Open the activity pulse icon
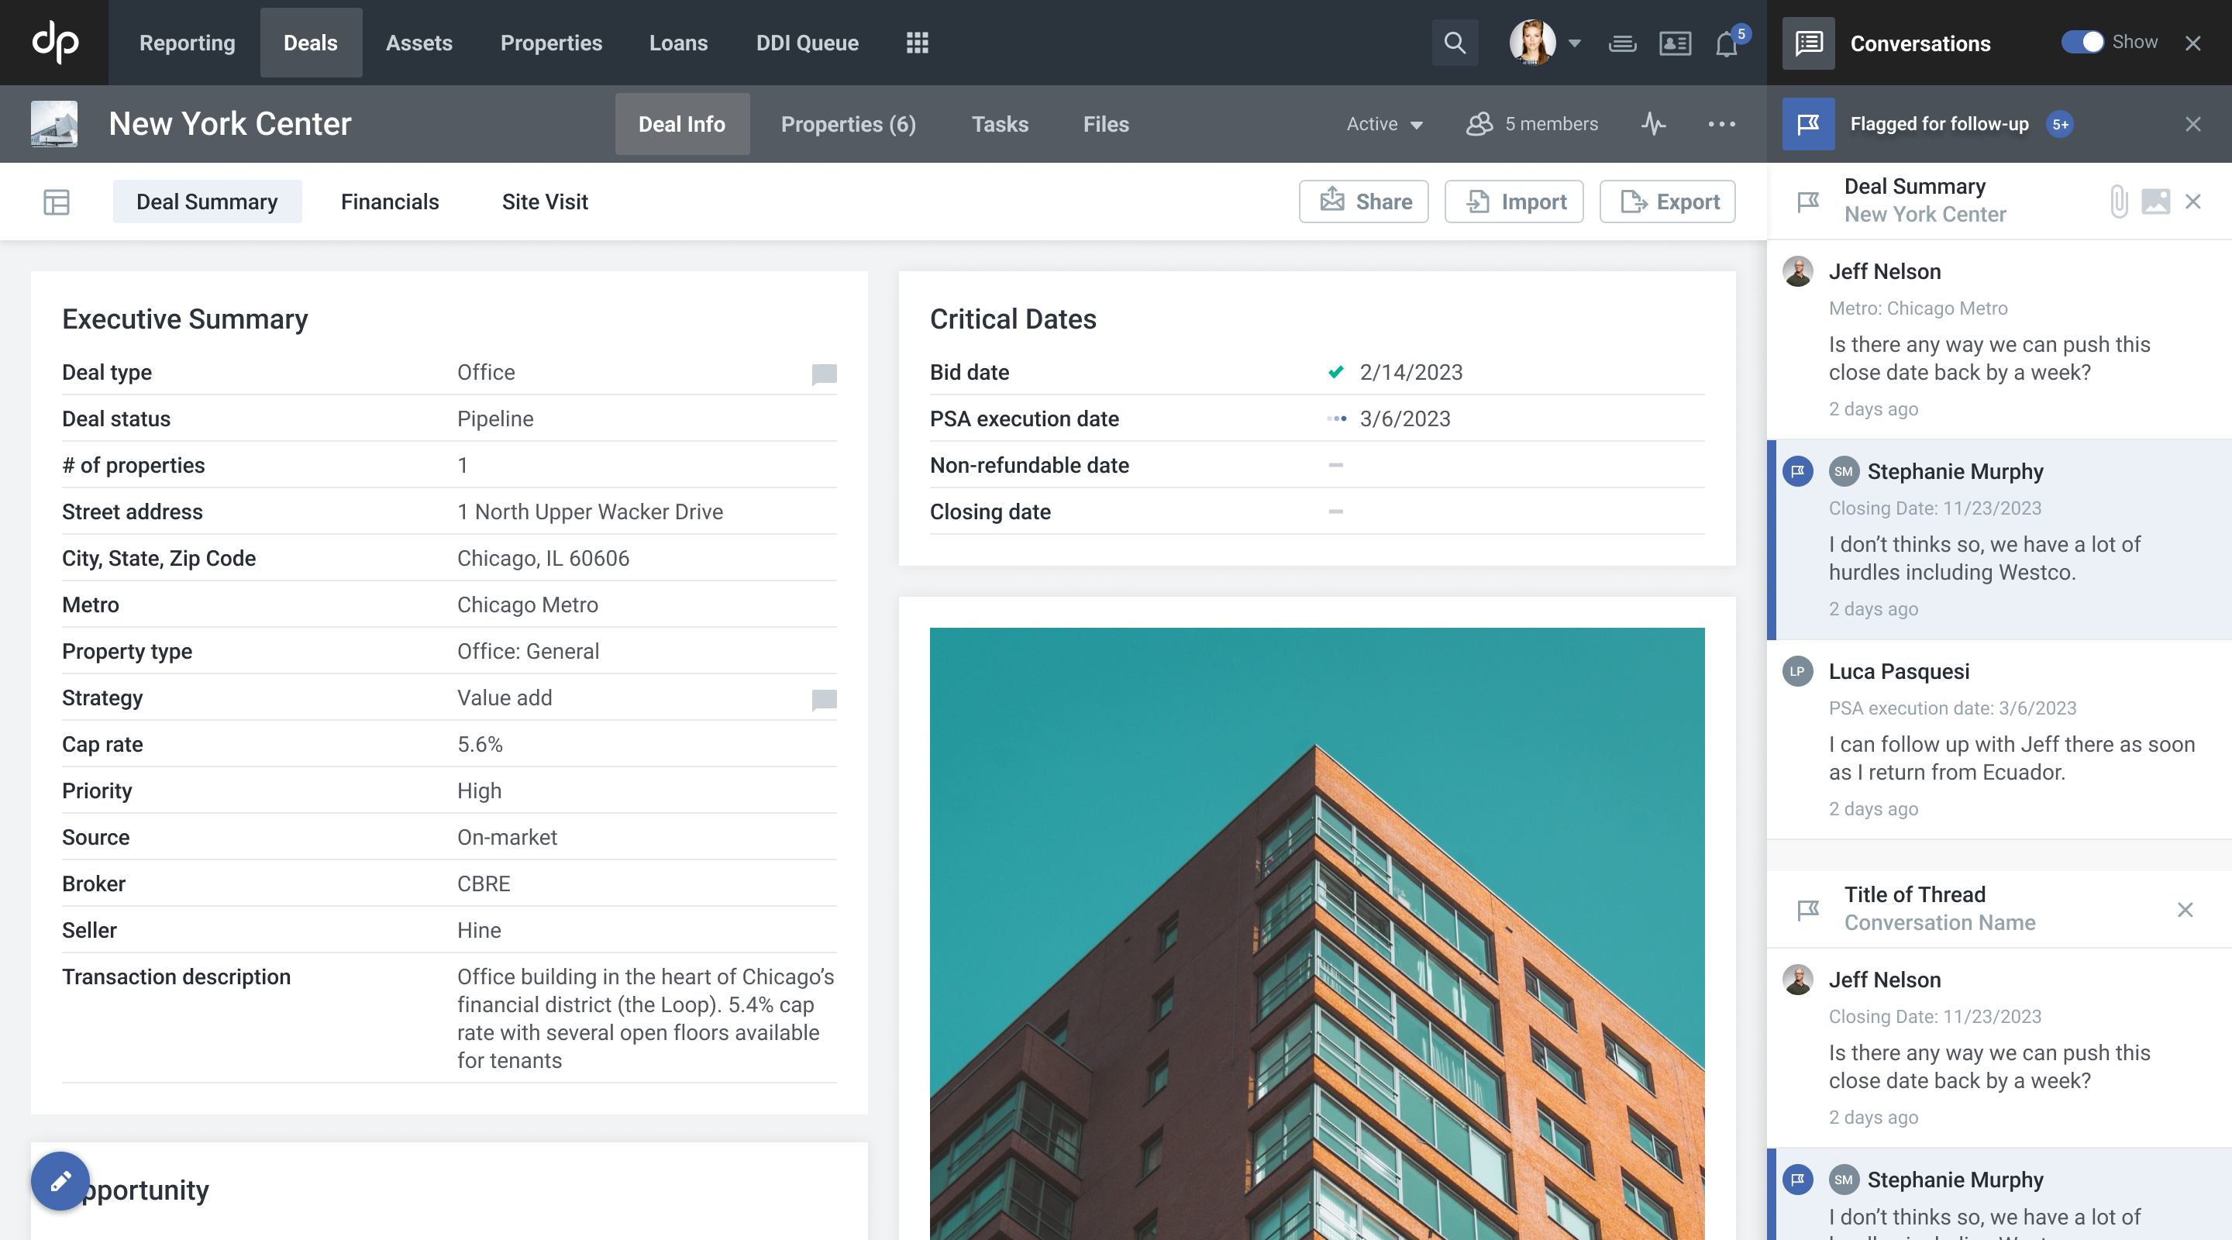 pos(1653,124)
